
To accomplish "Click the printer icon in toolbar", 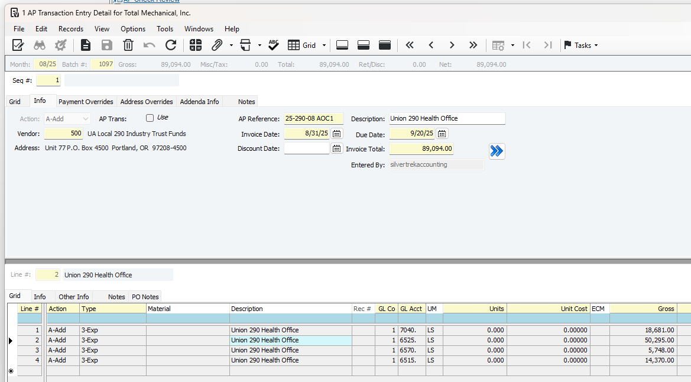I will 245,45.
